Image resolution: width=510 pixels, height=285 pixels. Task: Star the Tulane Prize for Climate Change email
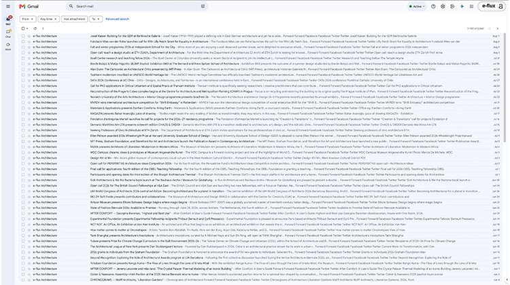click(x=29, y=241)
